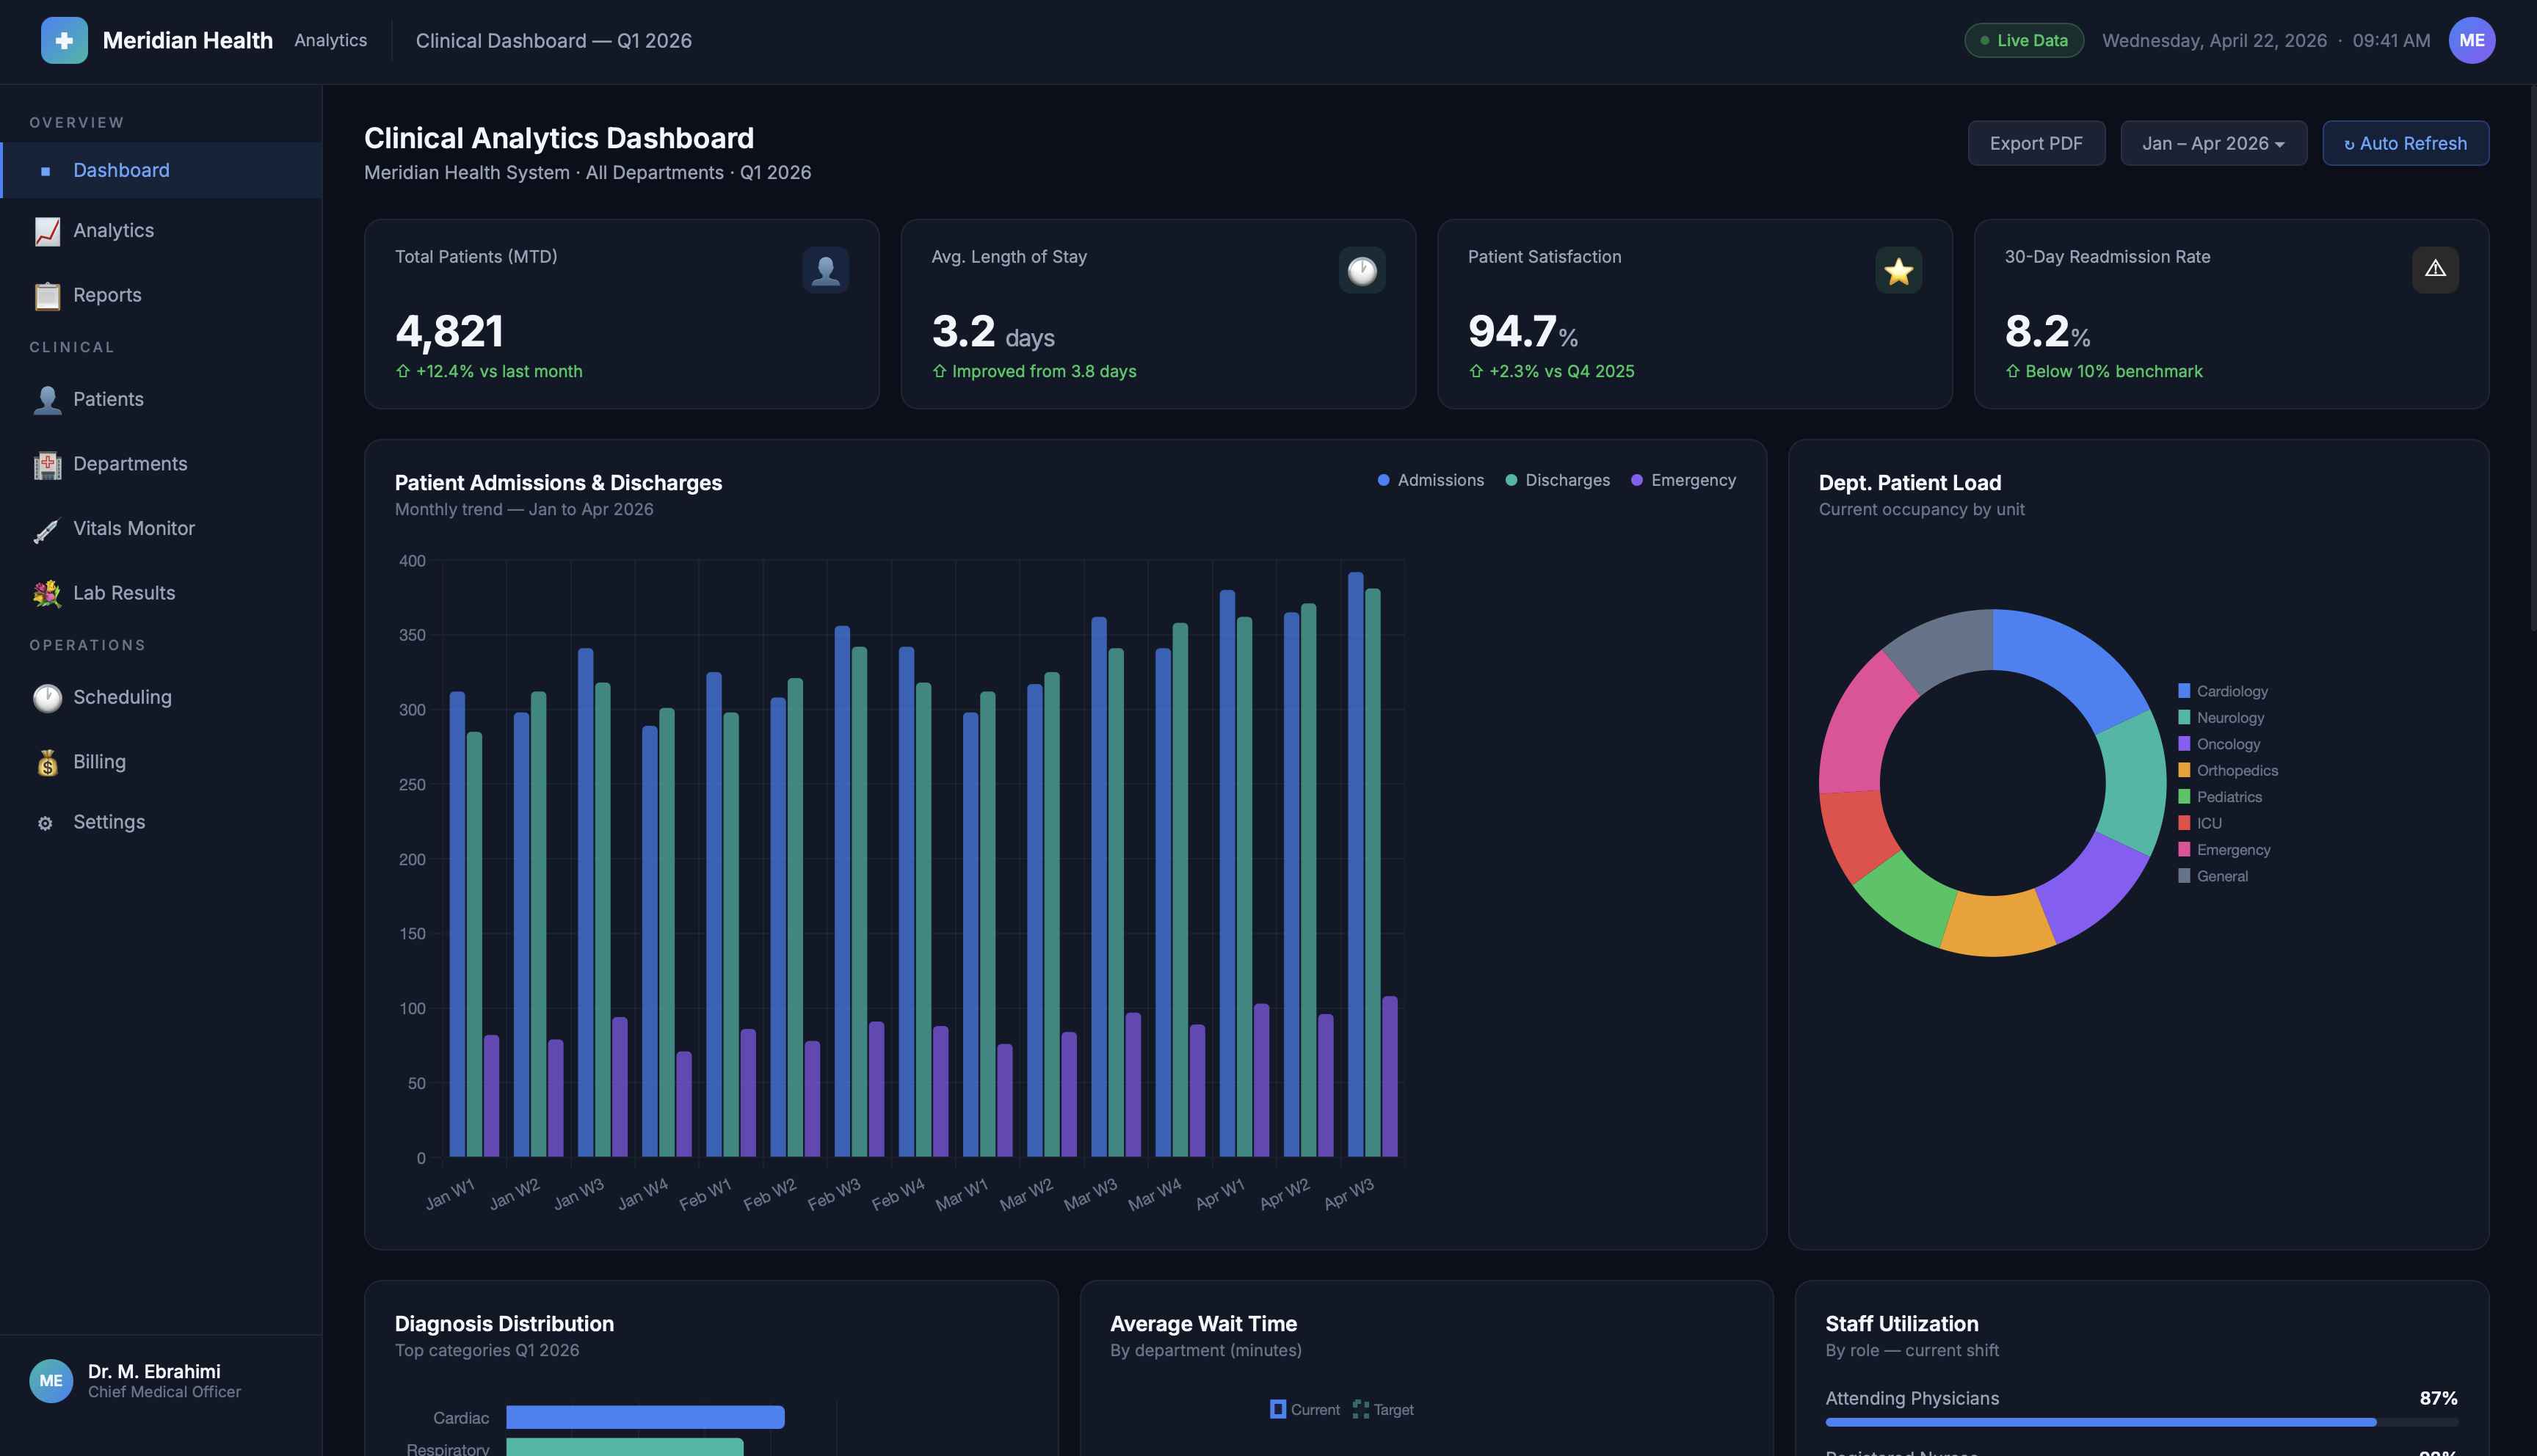
Task: Click the Apr W3 admissions bar
Action: point(1355,865)
